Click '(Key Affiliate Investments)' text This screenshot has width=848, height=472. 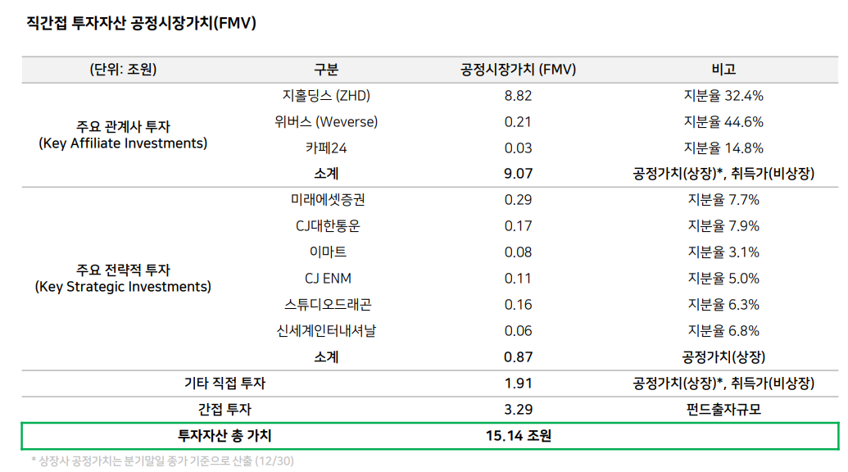123,143
